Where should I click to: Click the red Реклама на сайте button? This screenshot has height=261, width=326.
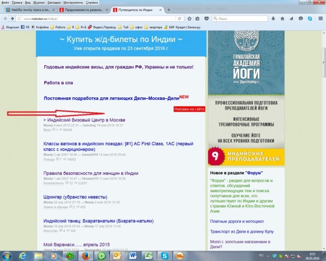[x=189, y=109]
